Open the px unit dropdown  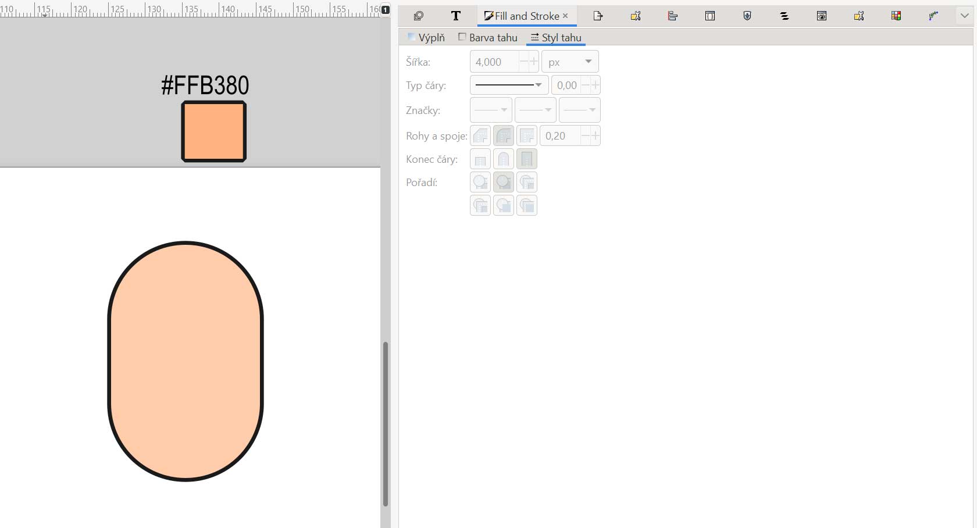[x=570, y=62]
